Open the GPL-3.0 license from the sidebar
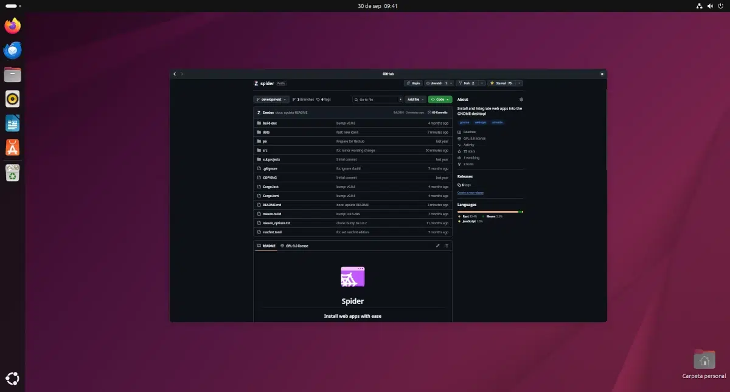 (x=475, y=138)
